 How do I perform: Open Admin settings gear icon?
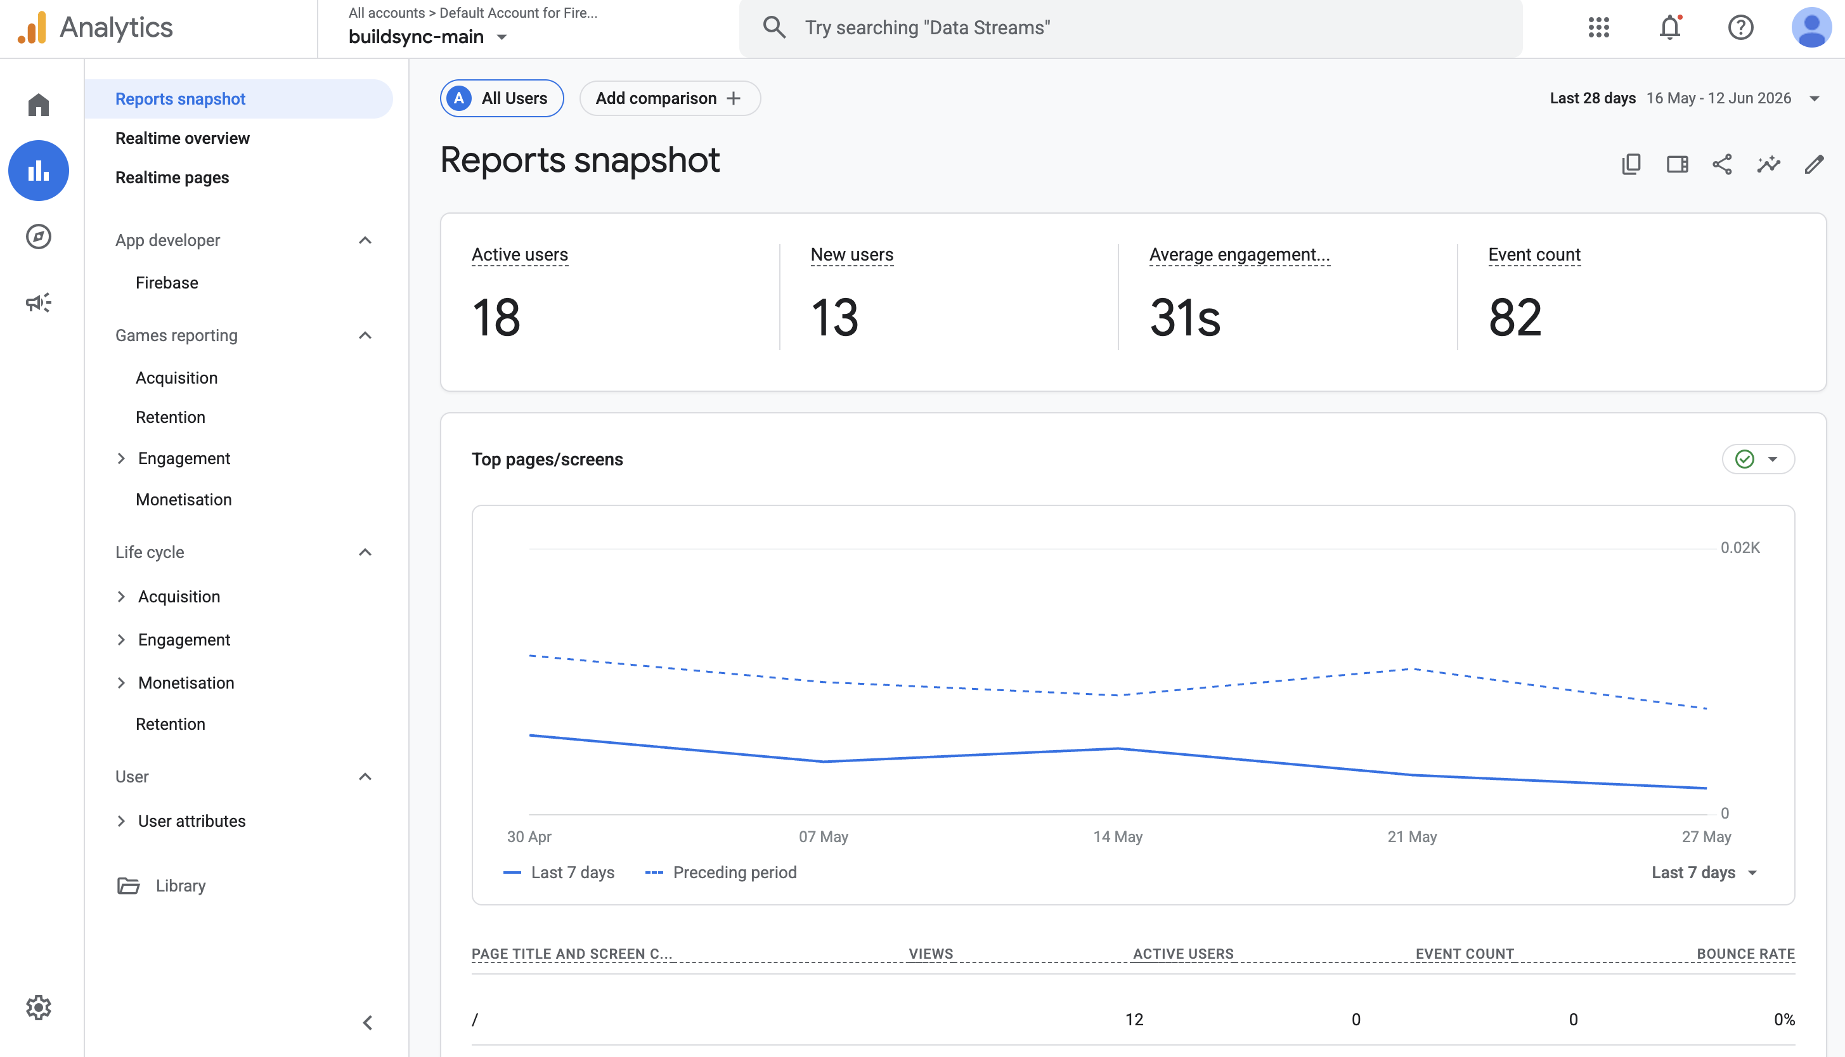click(x=39, y=1008)
